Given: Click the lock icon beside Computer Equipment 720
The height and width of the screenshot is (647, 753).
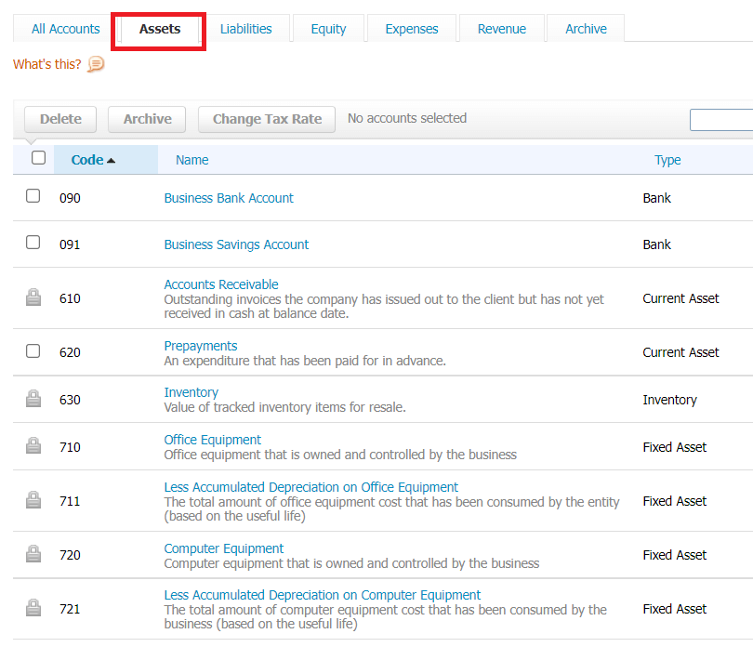Looking at the screenshot, I should tap(33, 555).
